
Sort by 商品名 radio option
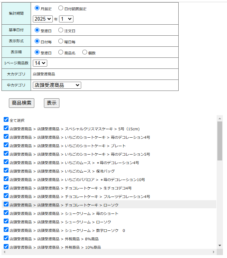[x=61, y=52]
